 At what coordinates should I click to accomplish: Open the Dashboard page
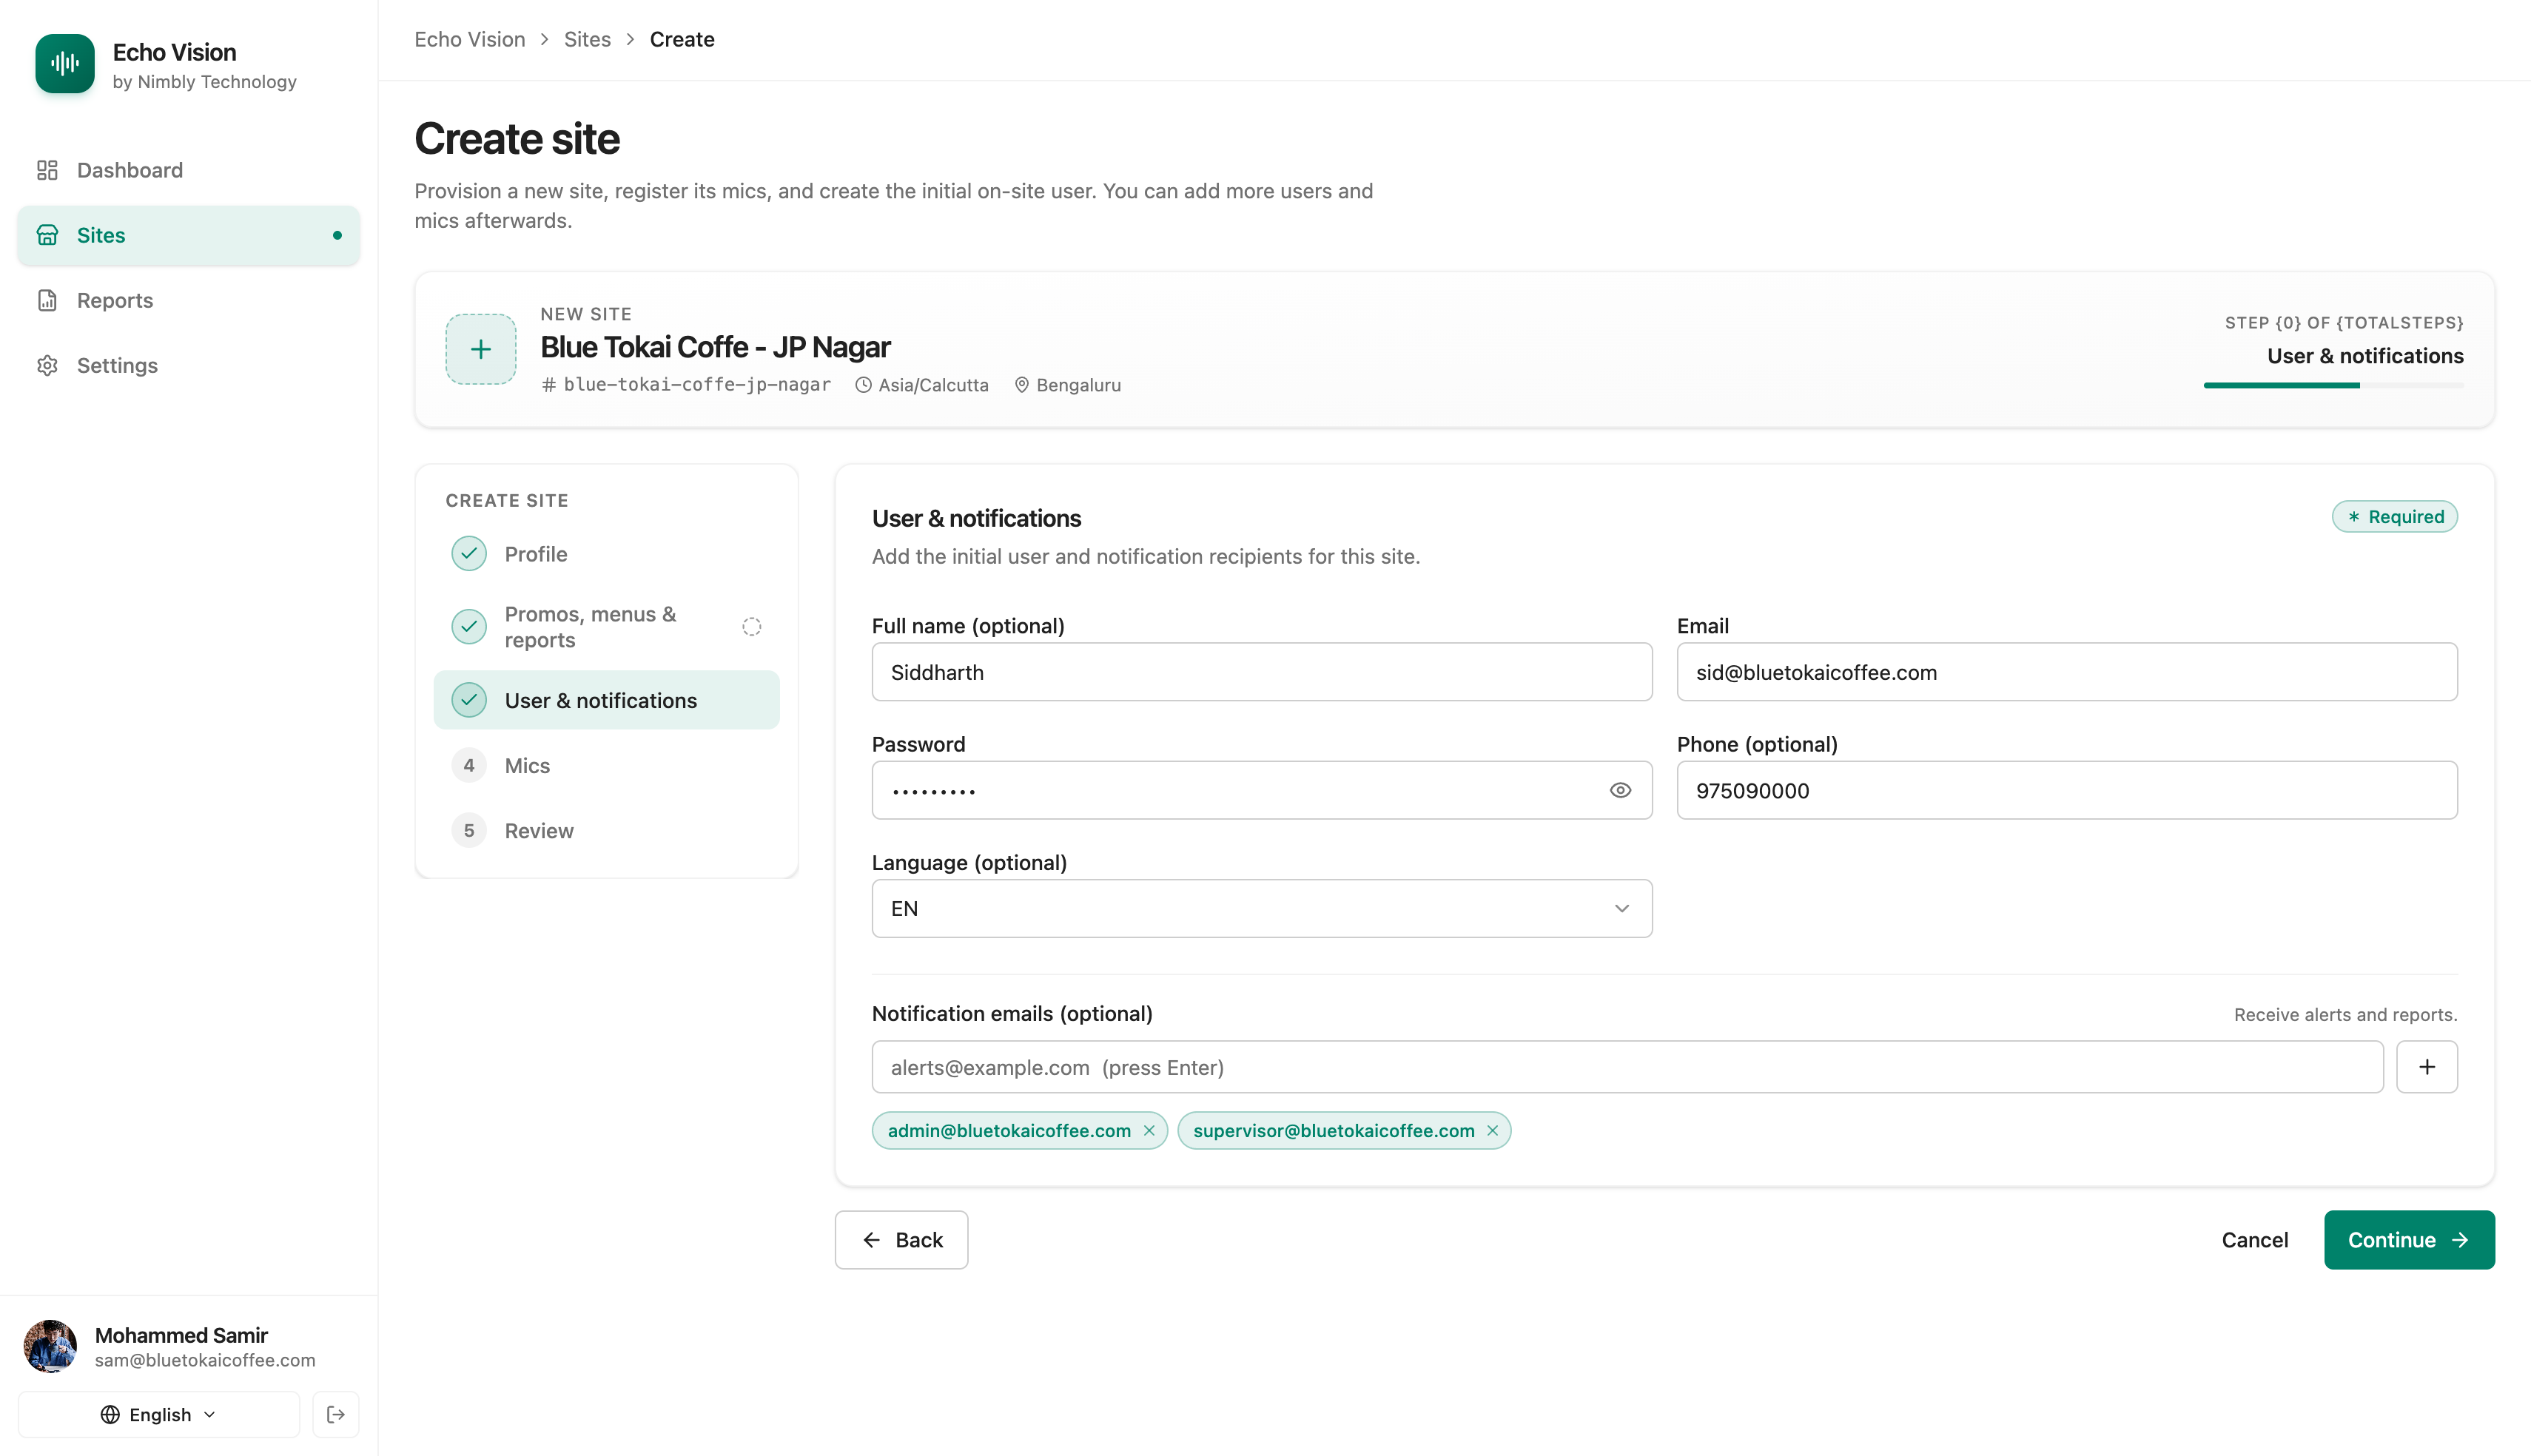coord(188,170)
